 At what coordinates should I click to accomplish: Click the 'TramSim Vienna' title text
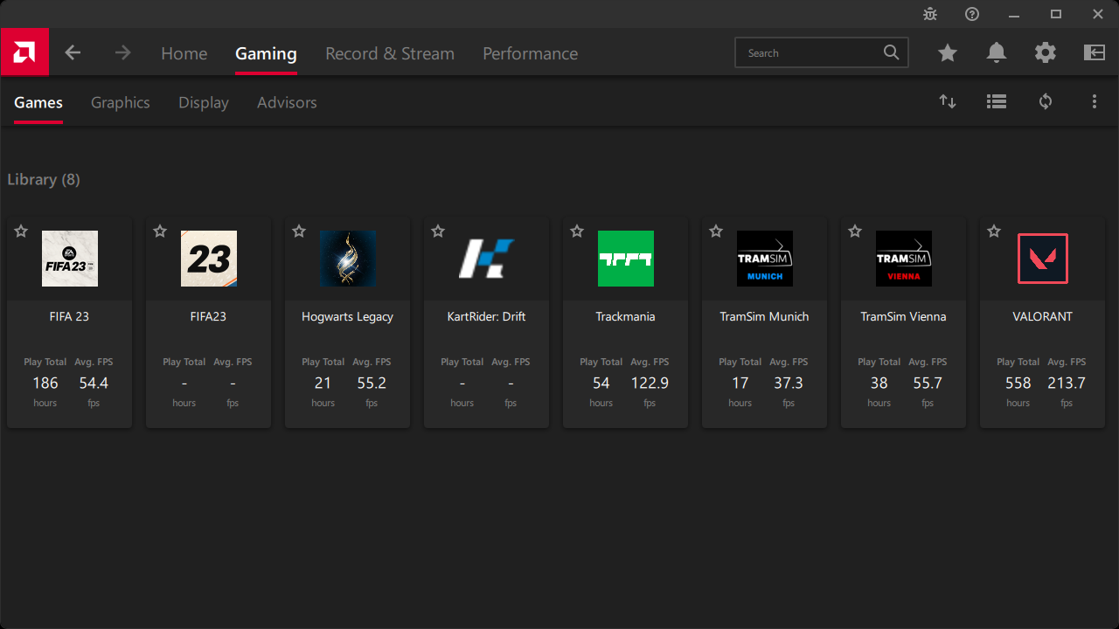tap(903, 316)
